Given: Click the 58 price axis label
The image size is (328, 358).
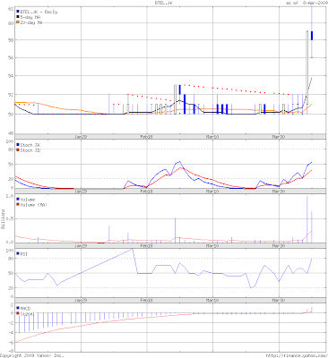Looking at the screenshot, I should click(11, 39).
